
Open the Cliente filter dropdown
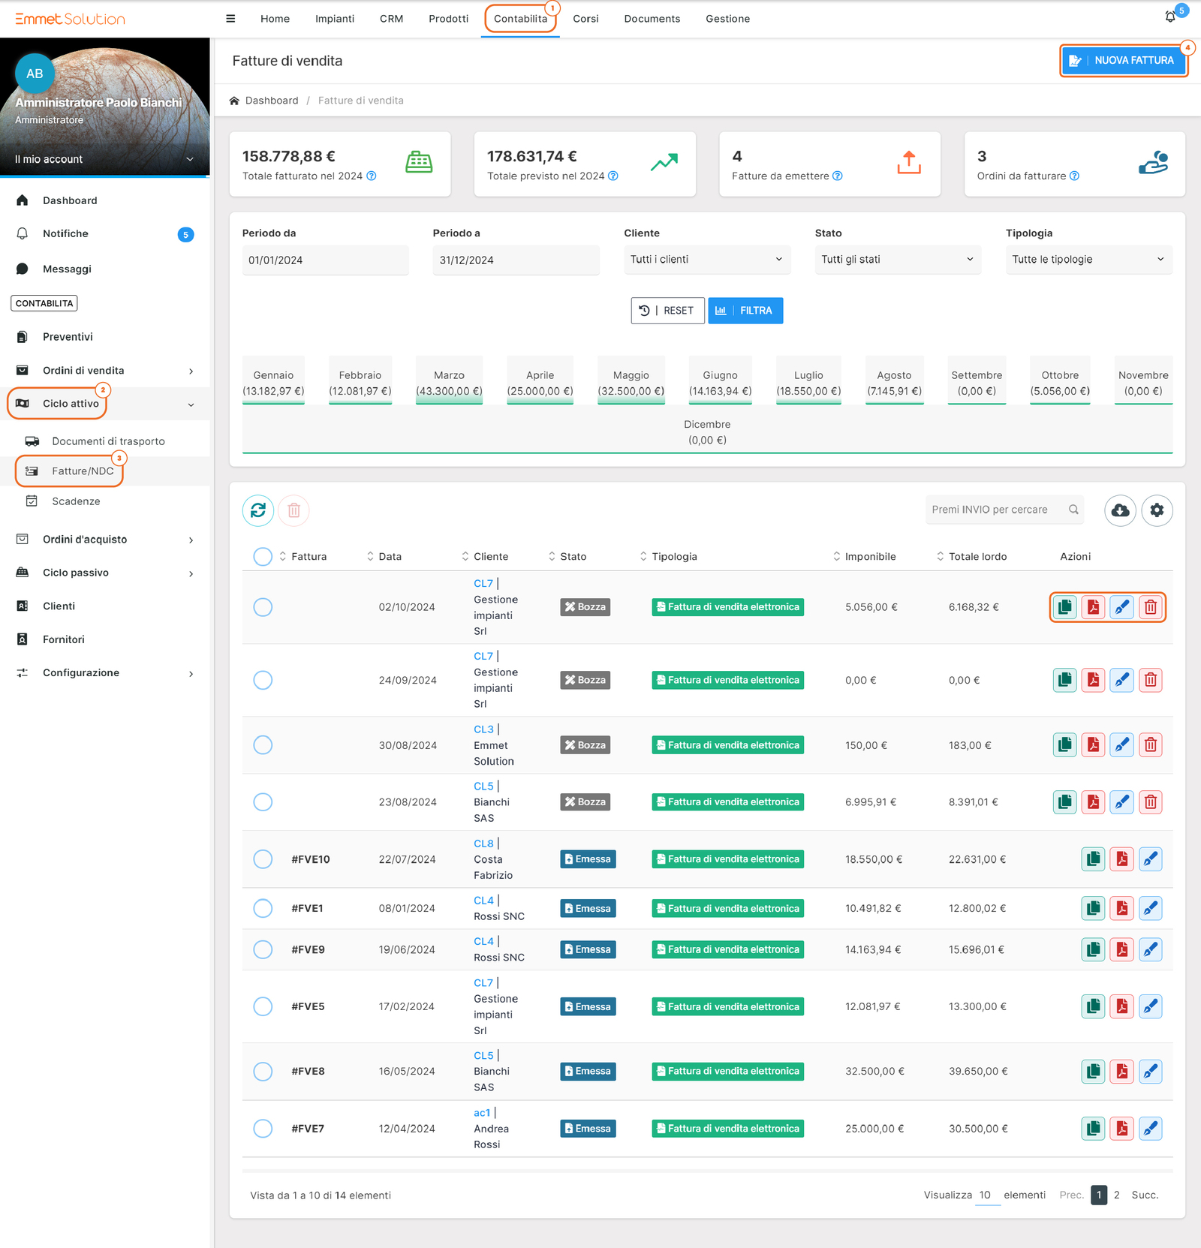pos(706,260)
